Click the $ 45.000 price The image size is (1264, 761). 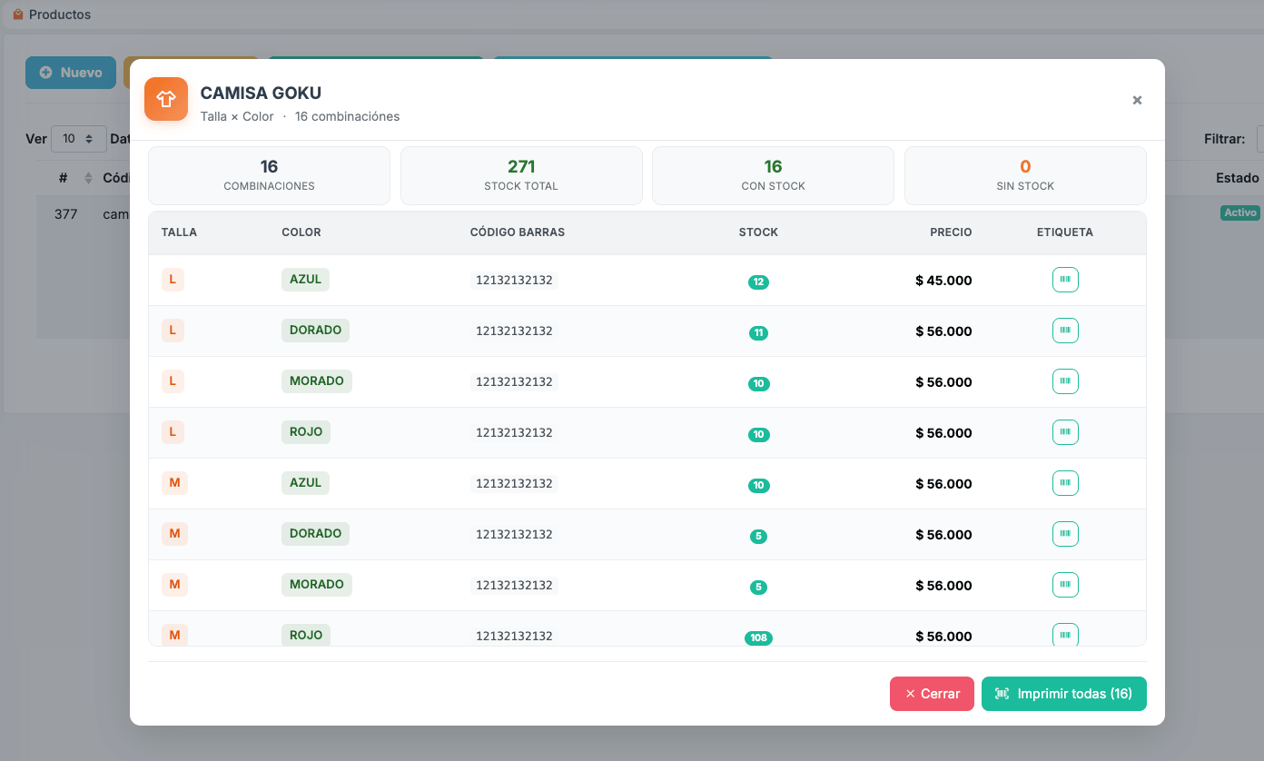(x=943, y=281)
